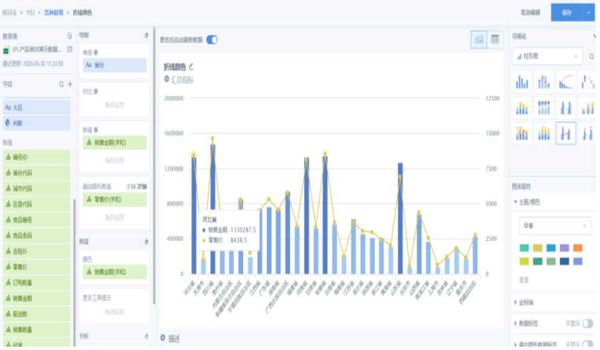Switch overlay value to 主轴
The height and width of the screenshot is (350, 600).
(131, 187)
